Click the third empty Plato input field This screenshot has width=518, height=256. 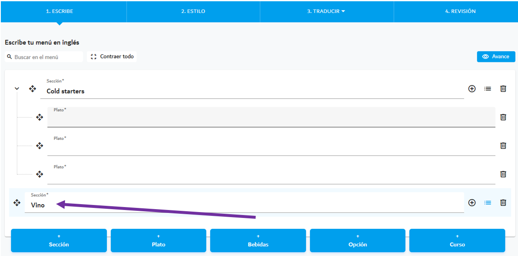coord(271,174)
